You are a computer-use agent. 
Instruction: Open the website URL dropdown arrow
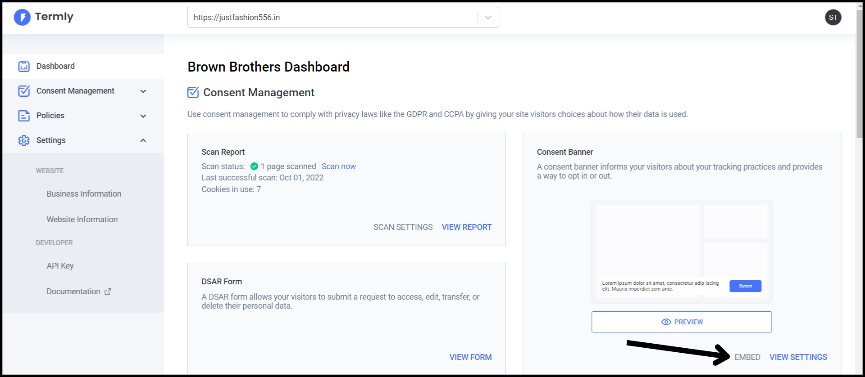(x=488, y=18)
